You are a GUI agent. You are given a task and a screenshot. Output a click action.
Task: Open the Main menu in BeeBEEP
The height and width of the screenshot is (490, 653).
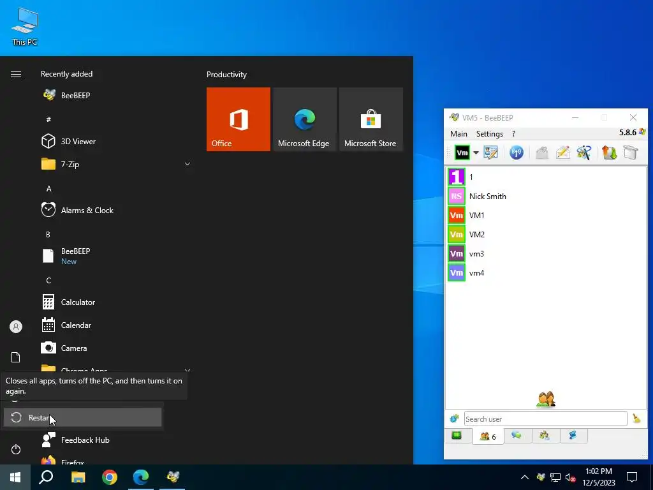tap(459, 134)
